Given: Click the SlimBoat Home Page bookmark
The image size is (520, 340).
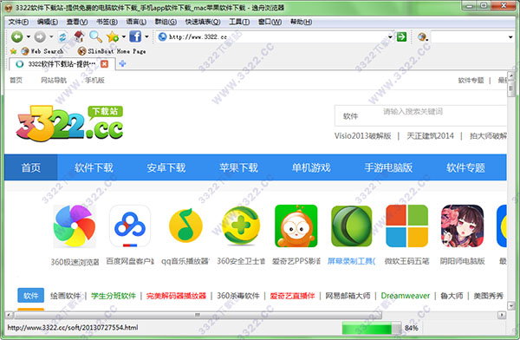Looking at the screenshot, I should pos(112,51).
